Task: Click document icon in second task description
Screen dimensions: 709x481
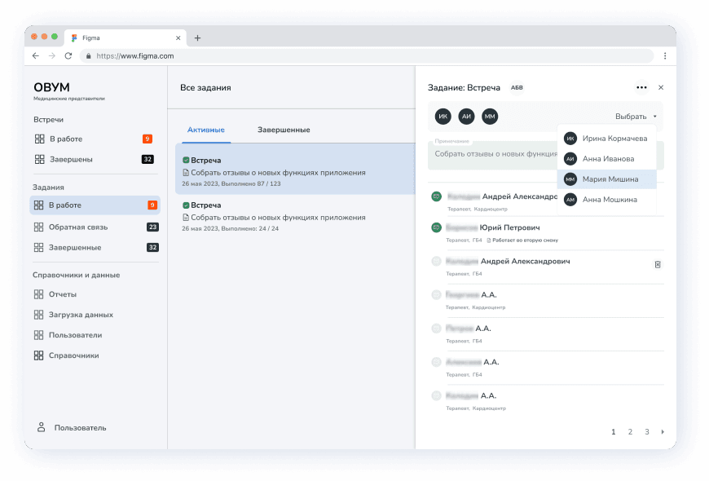Action: tap(186, 217)
